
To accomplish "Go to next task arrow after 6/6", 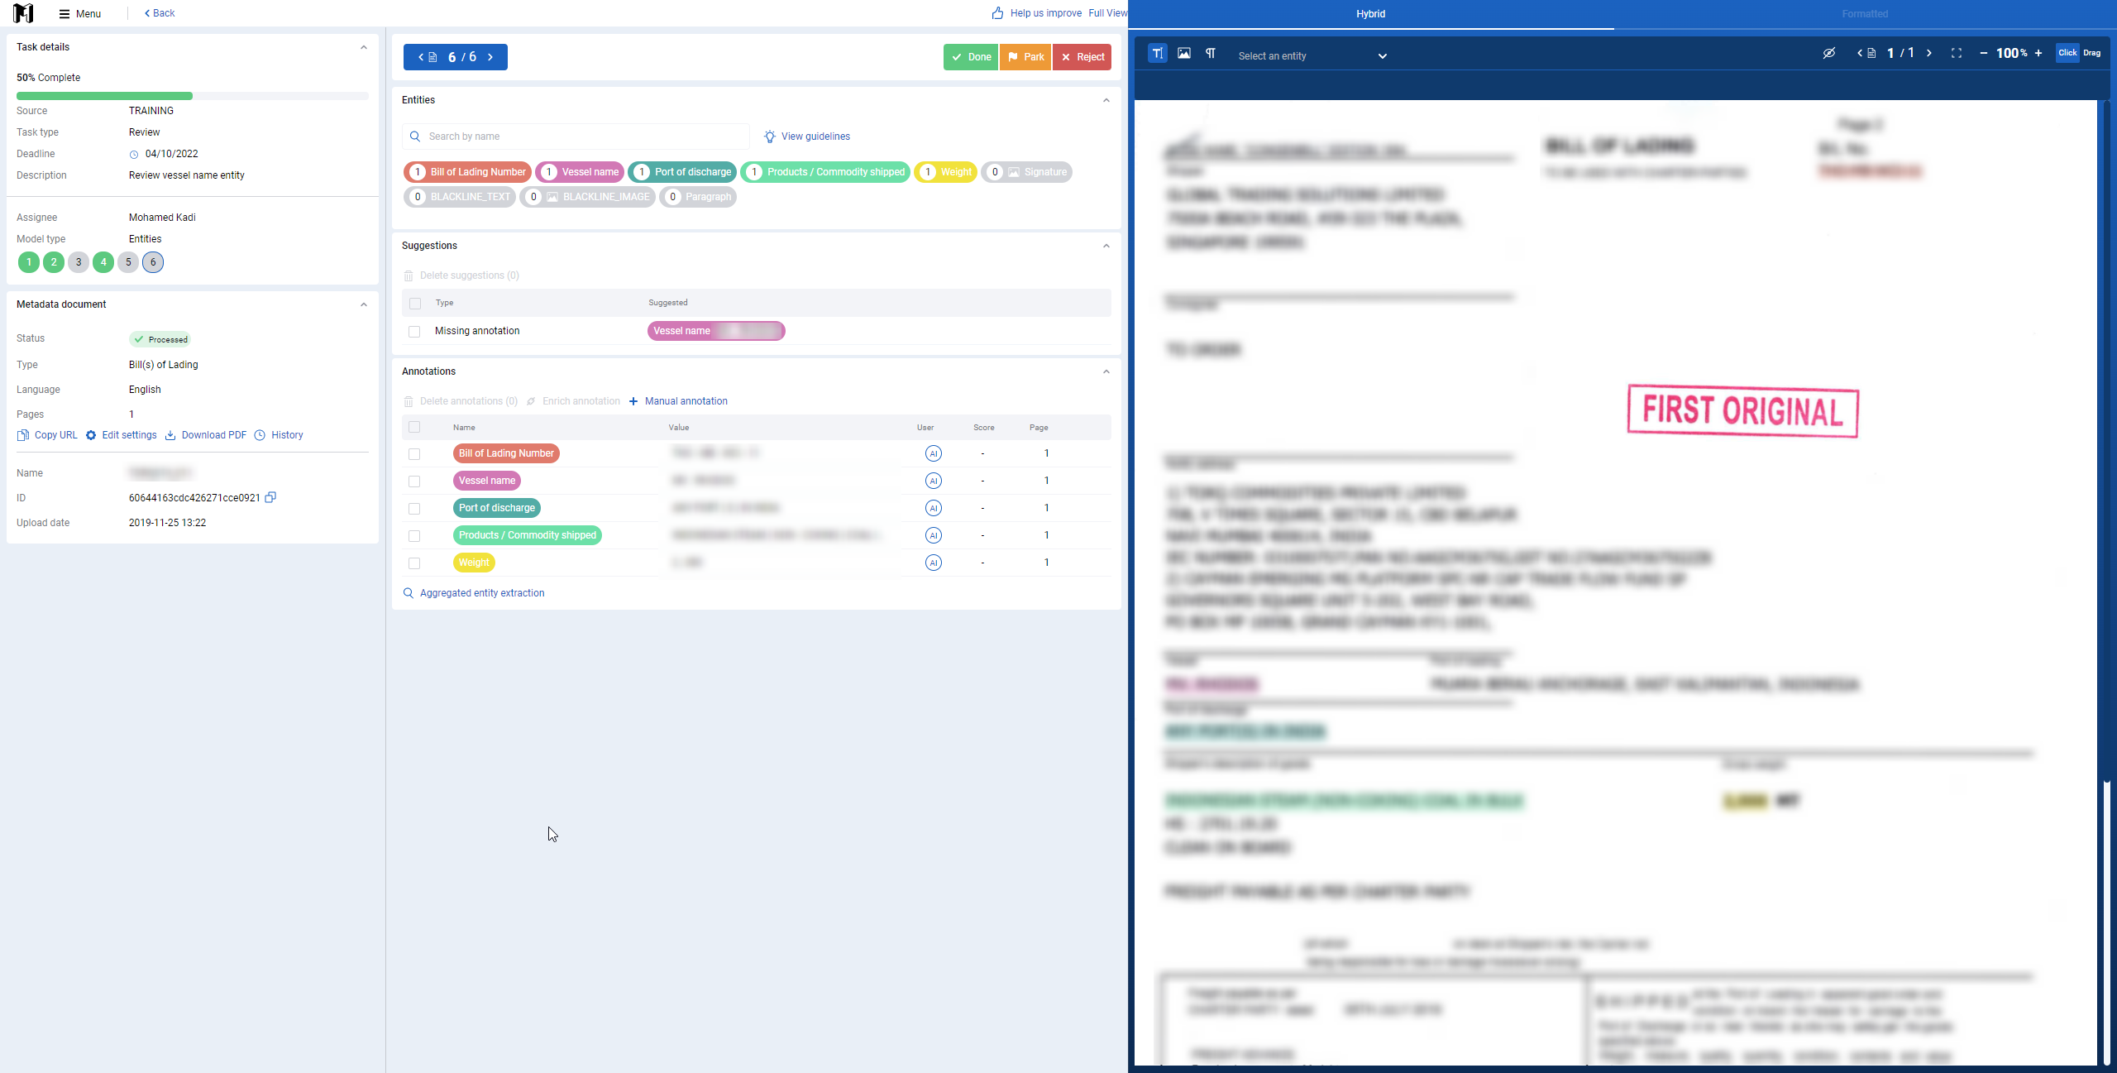I will pos(490,57).
